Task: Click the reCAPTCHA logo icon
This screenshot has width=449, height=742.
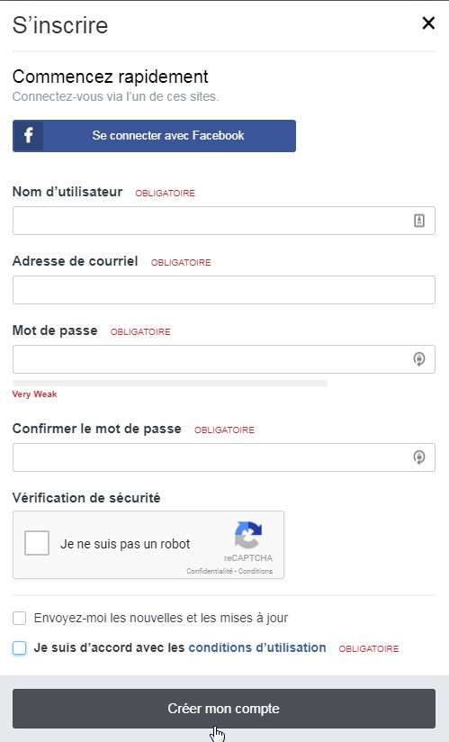Action: (x=248, y=535)
